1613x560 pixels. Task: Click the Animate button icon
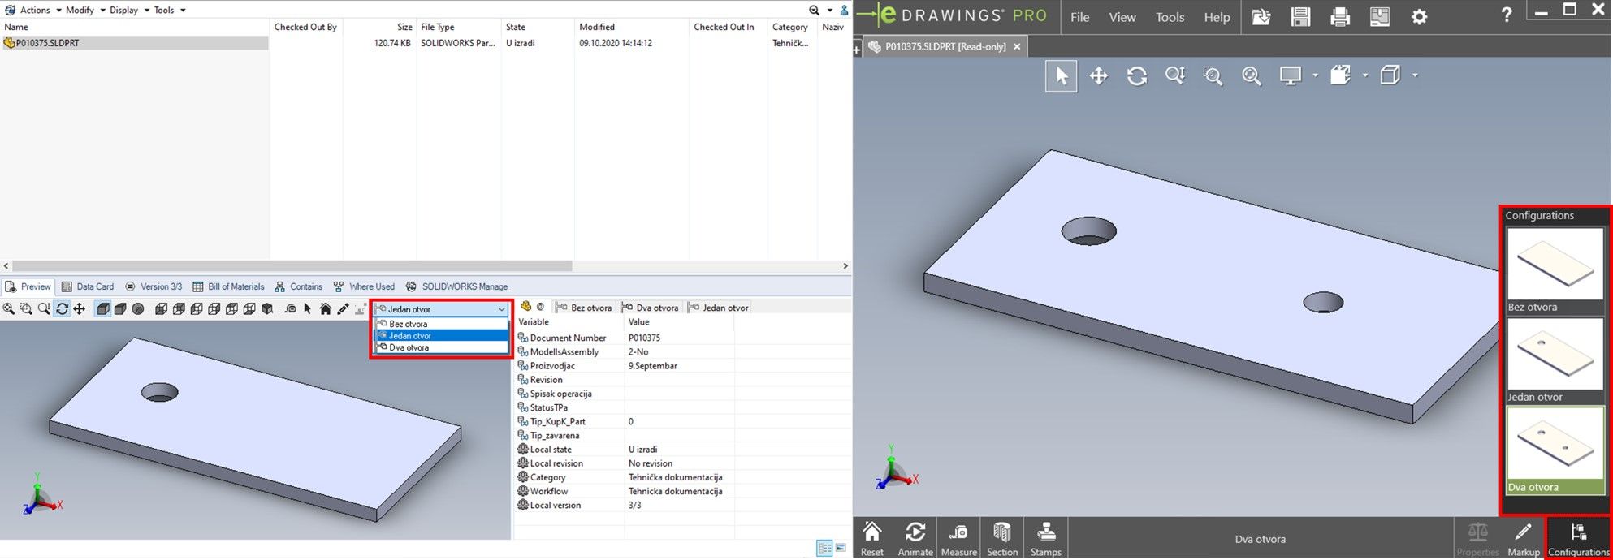915,539
